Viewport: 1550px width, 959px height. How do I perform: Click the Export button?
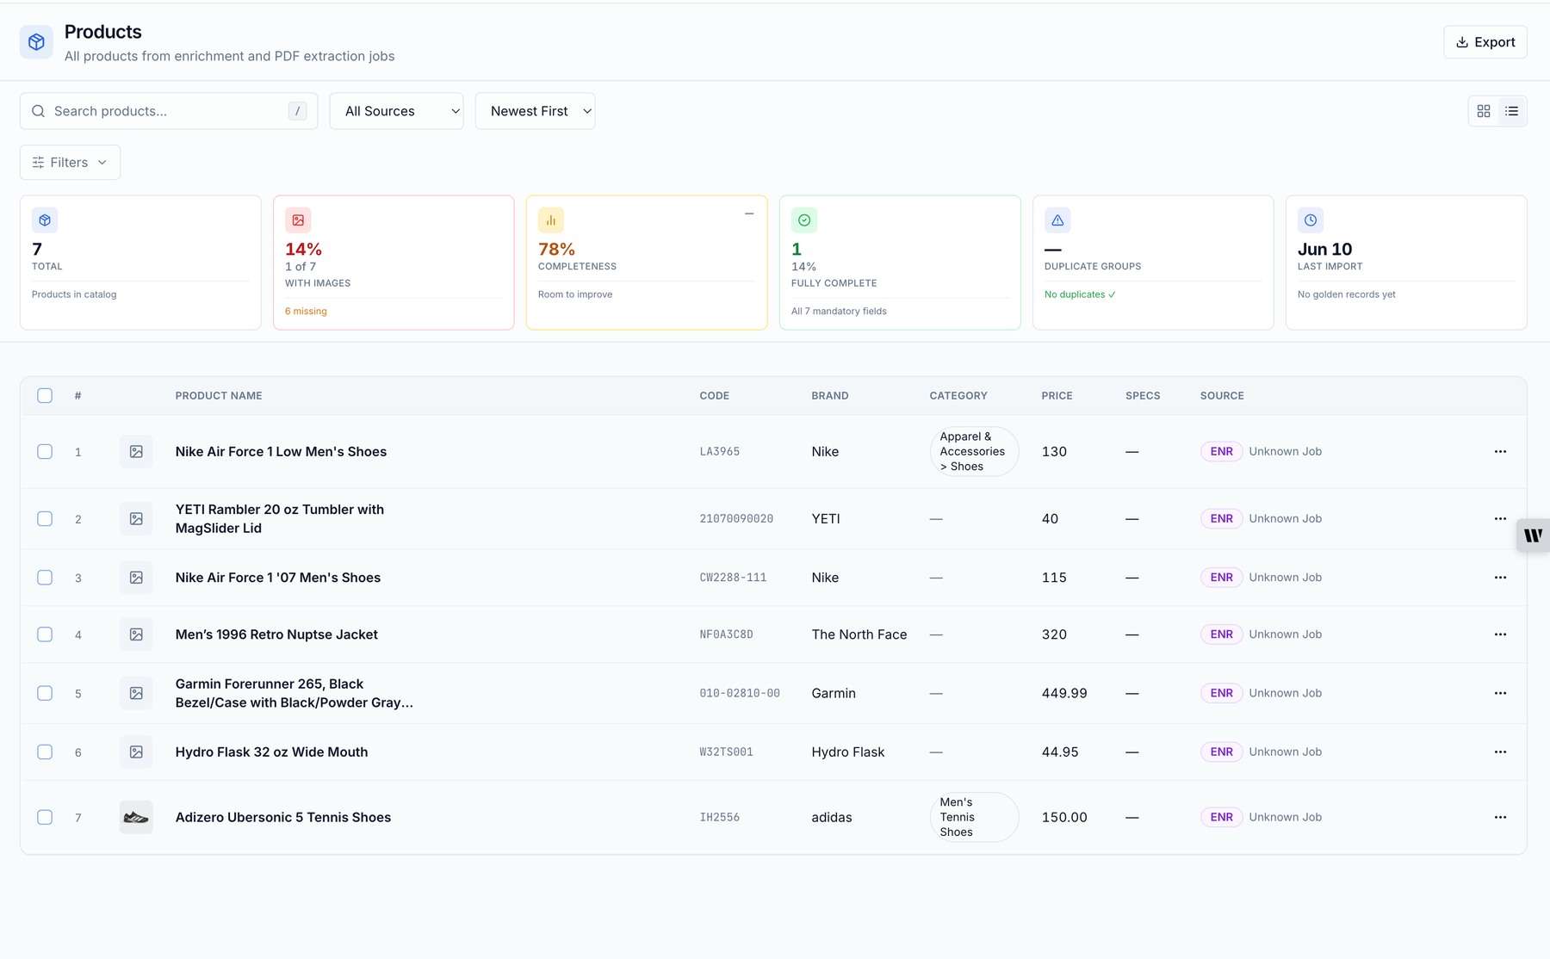[1485, 42]
